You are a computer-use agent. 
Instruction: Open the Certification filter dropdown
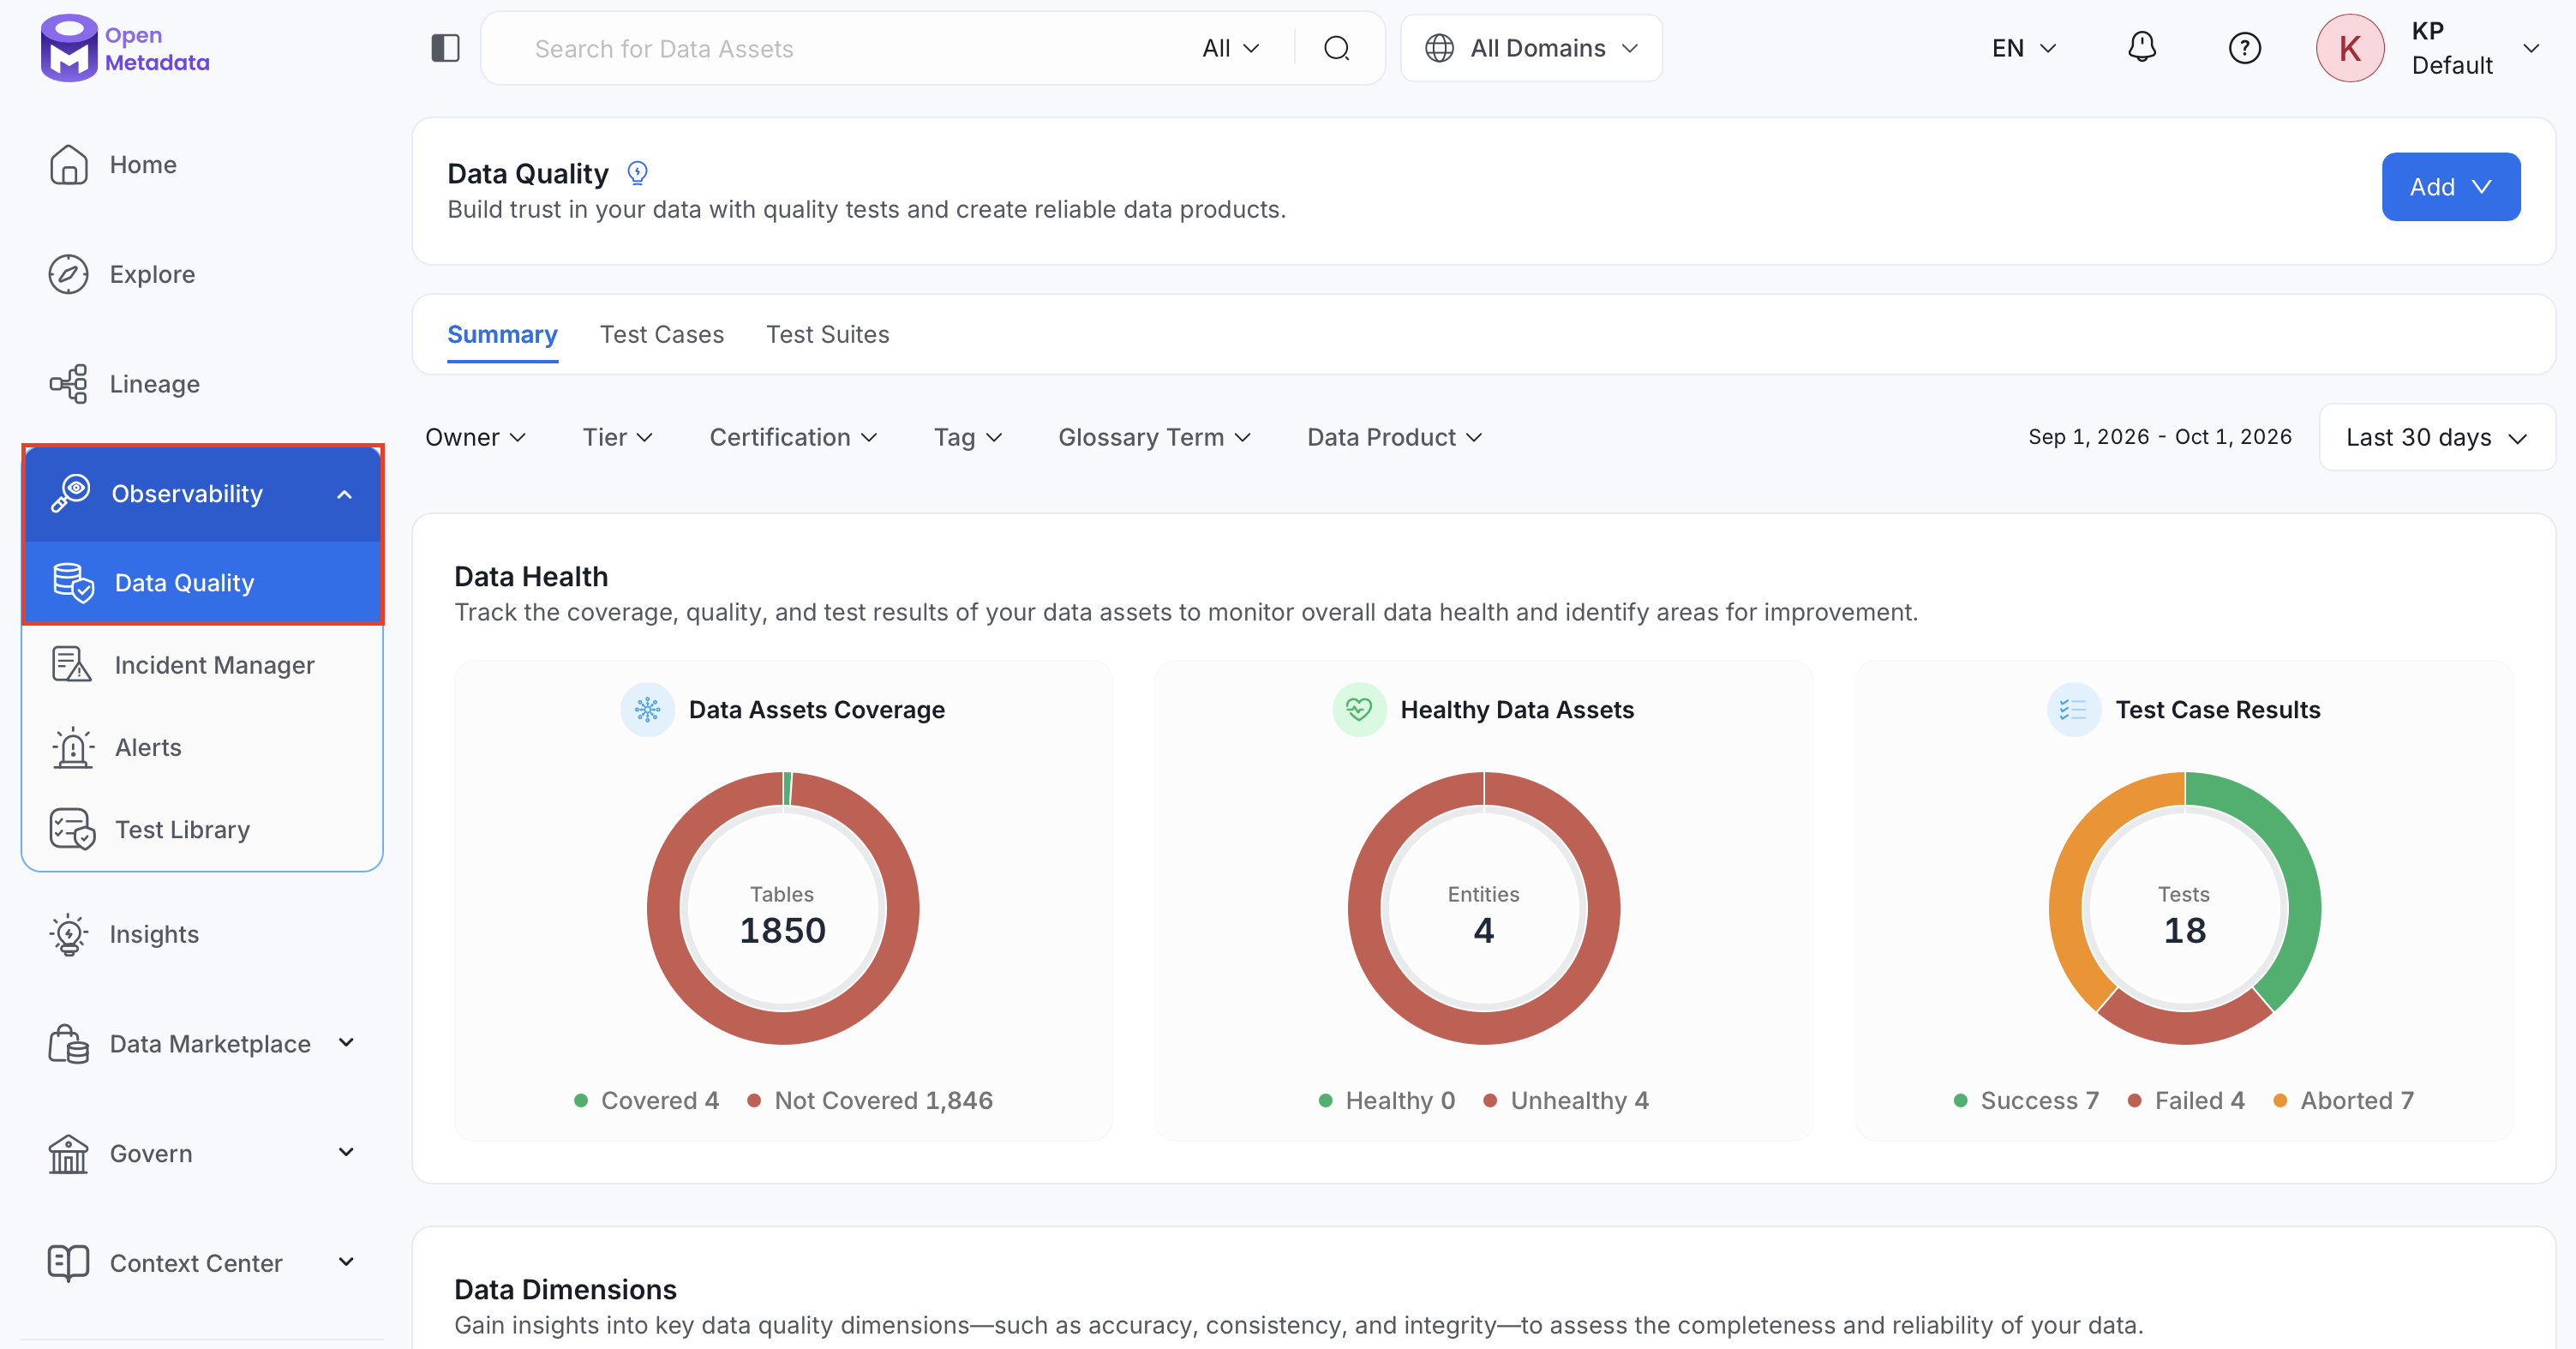click(793, 438)
